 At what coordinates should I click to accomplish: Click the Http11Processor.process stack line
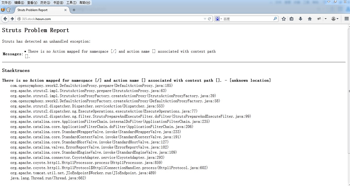(86, 163)
